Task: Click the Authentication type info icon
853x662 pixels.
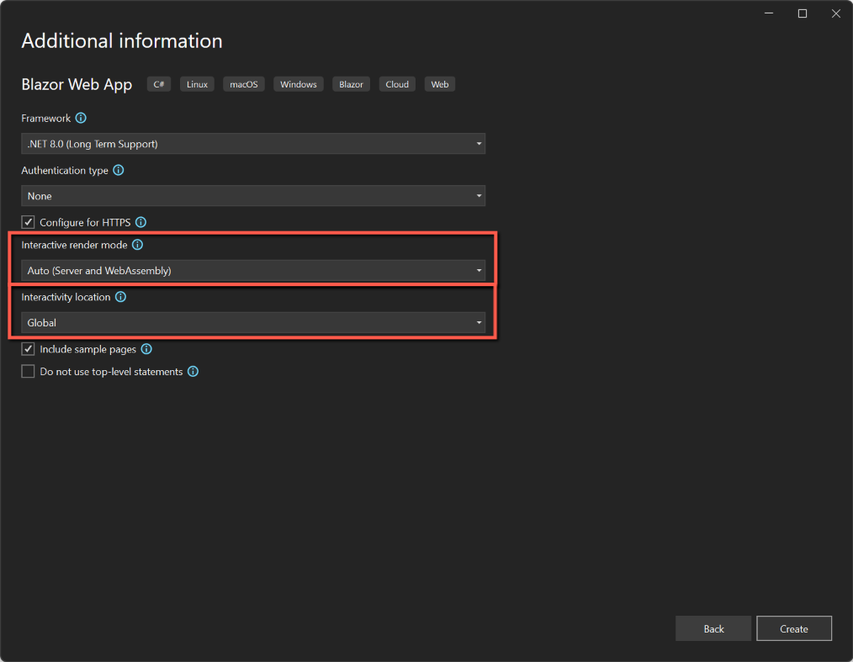Action: pos(119,170)
